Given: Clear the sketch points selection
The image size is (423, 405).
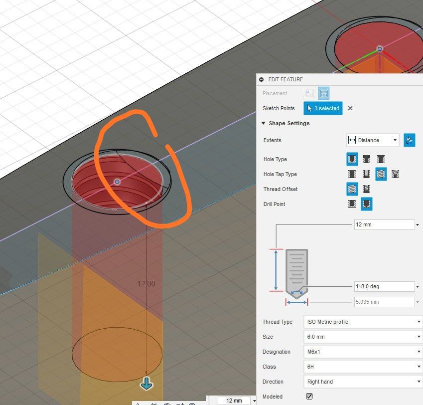Looking at the screenshot, I should pos(350,108).
